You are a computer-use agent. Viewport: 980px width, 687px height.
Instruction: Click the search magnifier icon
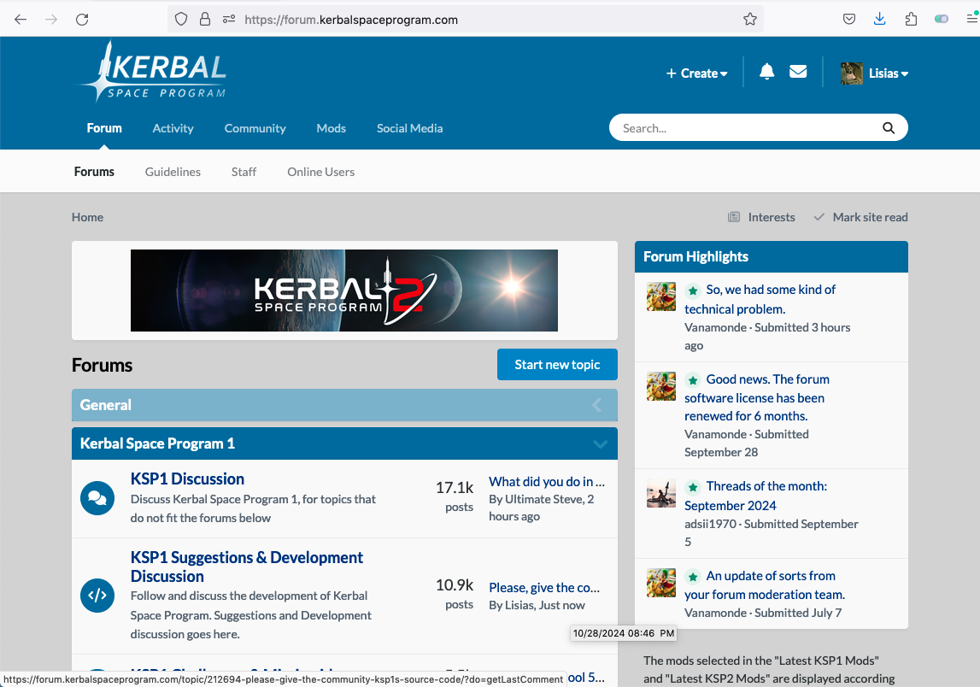[888, 128]
